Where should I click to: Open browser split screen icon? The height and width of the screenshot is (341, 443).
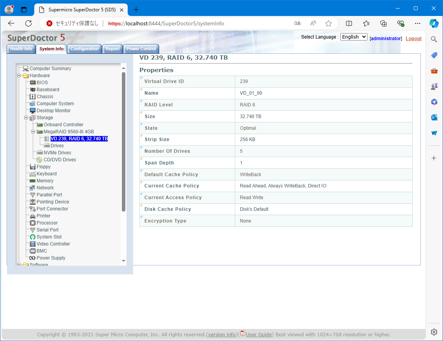349,23
